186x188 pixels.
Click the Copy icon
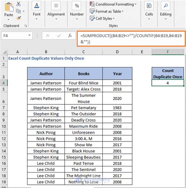point(18,11)
